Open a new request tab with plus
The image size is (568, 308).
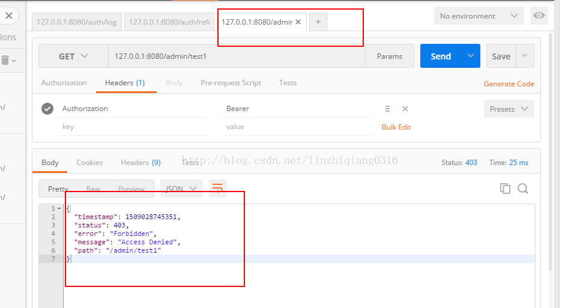(x=318, y=22)
